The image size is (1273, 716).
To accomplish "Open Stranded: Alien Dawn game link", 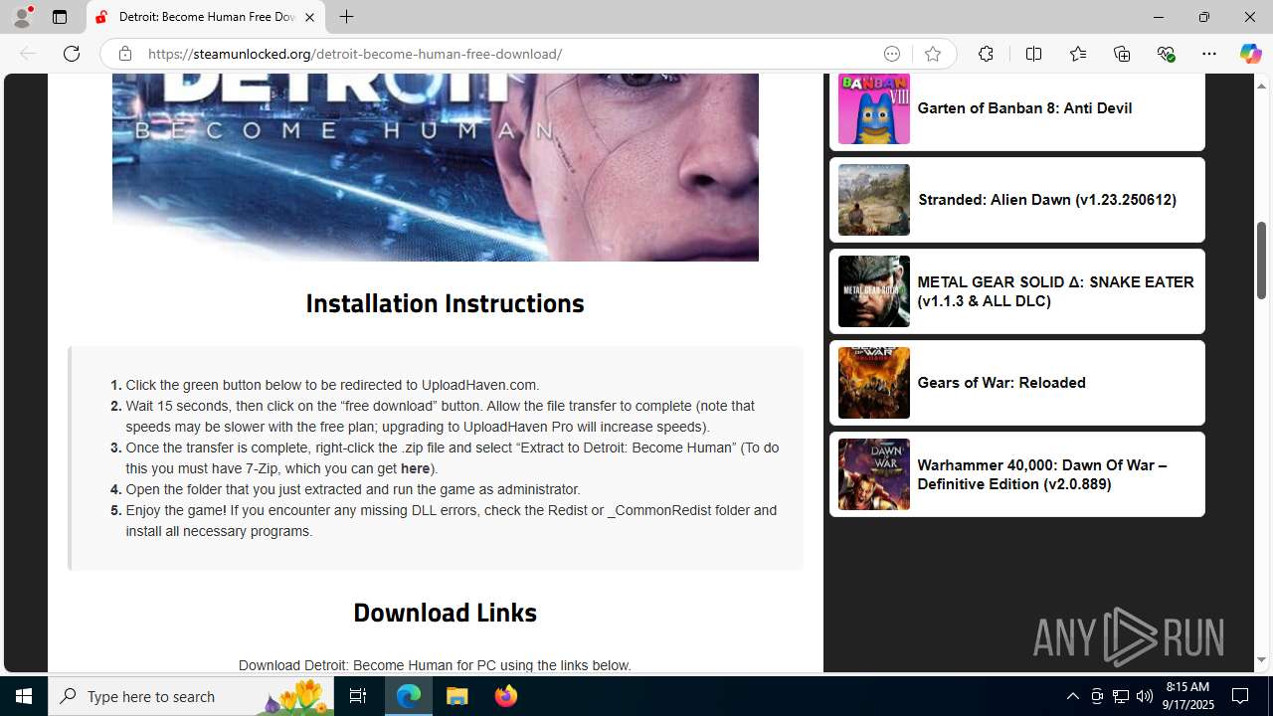I will pos(1046,200).
